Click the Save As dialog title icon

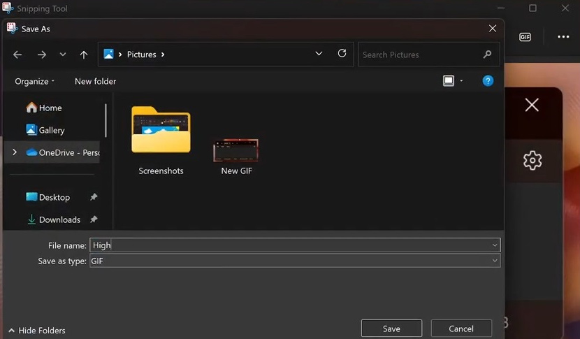tap(12, 29)
